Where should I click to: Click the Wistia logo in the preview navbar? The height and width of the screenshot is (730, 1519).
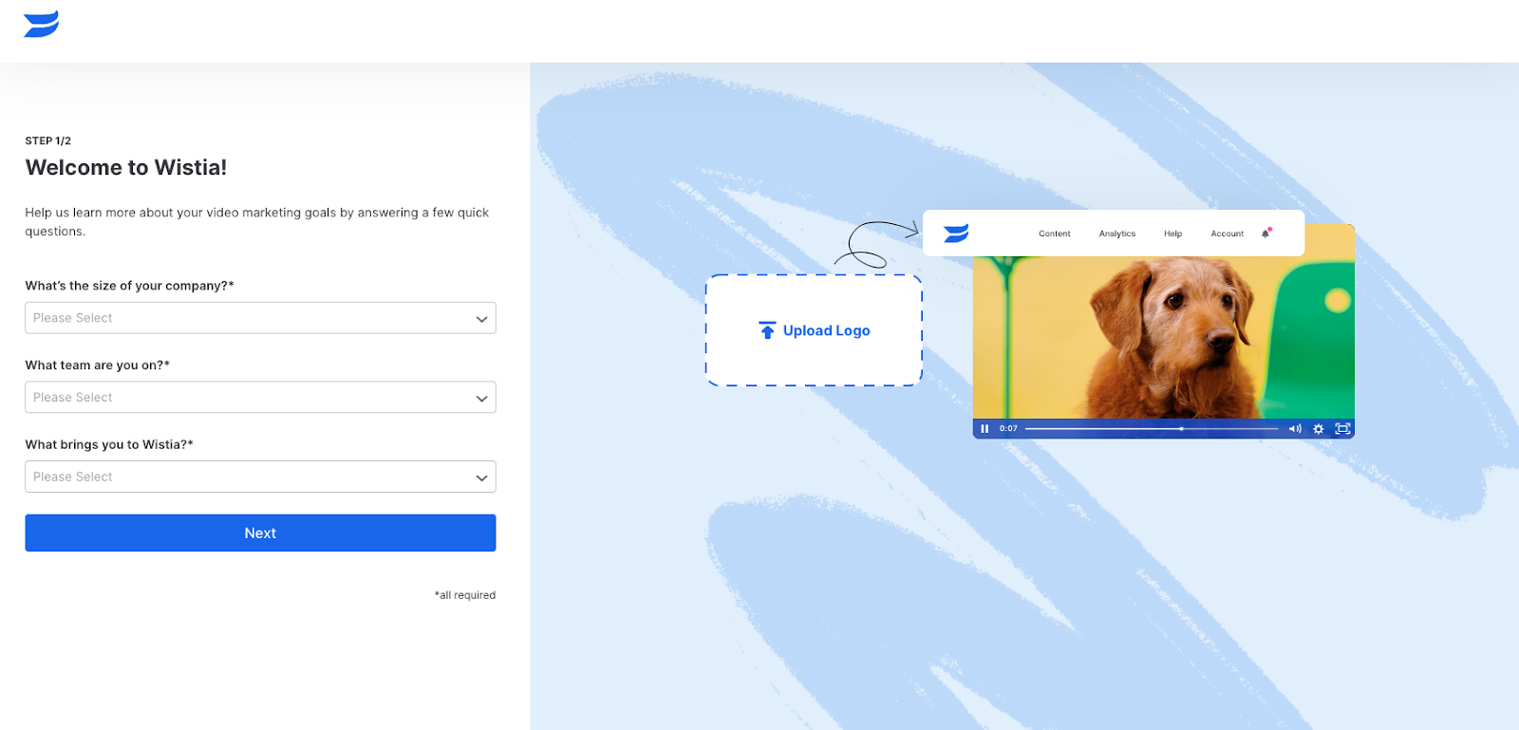956,234
